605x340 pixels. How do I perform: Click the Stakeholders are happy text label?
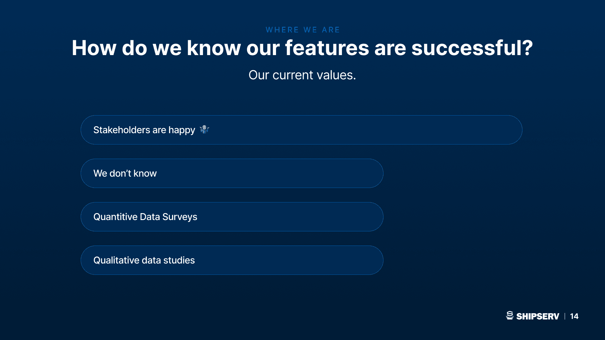coord(144,130)
